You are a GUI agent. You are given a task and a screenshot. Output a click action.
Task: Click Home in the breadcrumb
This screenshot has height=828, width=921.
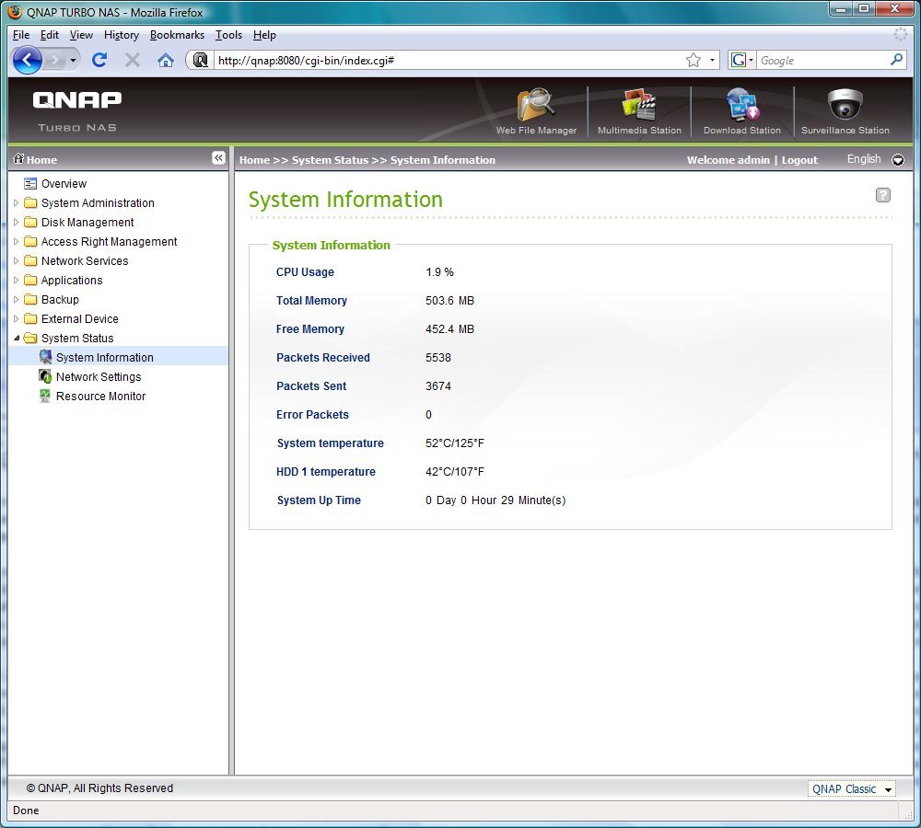tap(254, 160)
